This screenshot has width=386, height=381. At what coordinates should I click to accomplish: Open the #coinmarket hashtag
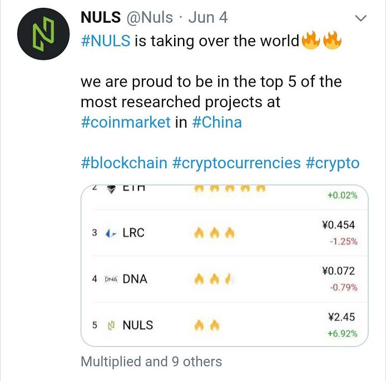coord(126,122)
